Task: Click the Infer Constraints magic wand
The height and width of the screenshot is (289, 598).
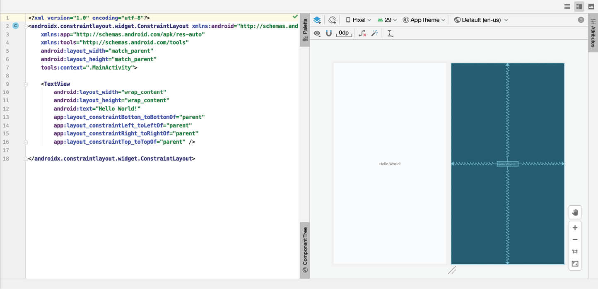Action: pyautogui.click(x=375, y=34)
